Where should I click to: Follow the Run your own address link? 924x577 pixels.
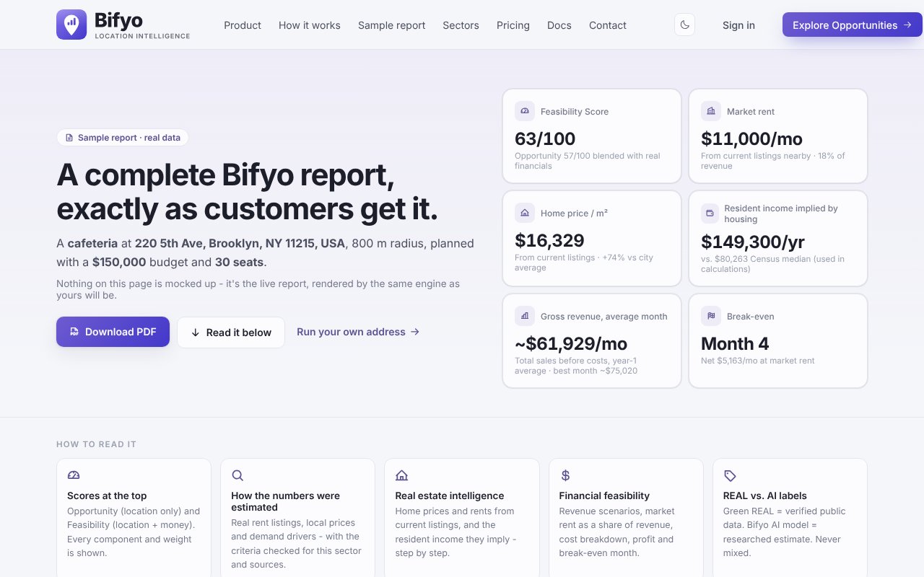[x=358, y=332]
